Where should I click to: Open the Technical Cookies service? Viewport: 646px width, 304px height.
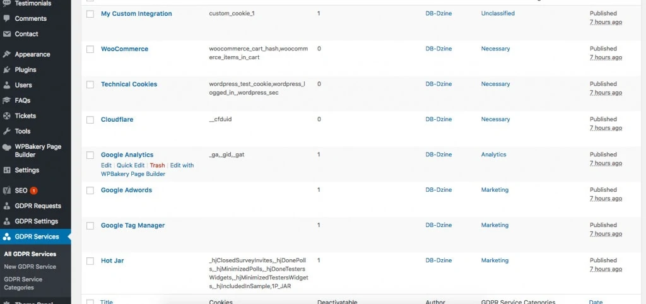[x=129, y=84]
